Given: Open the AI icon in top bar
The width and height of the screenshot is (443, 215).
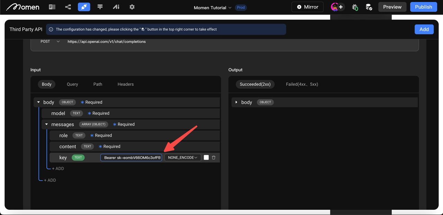Looking at the screenshot, I should (x=116, y=7).
